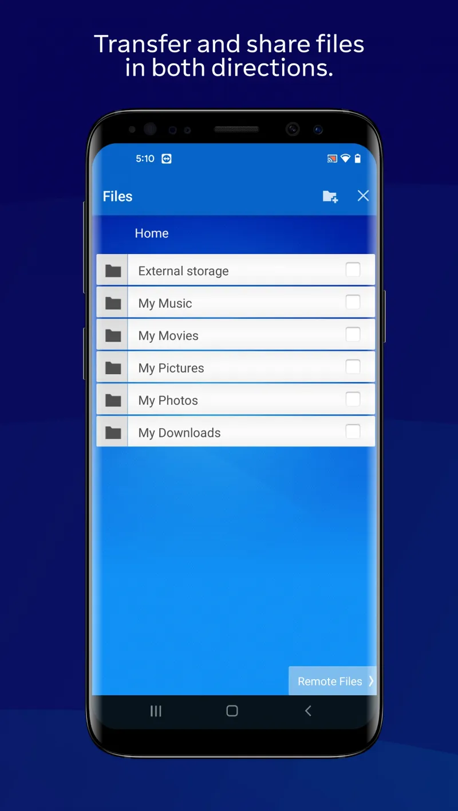
Task: Tap the Files title
Action: (117, 197)
